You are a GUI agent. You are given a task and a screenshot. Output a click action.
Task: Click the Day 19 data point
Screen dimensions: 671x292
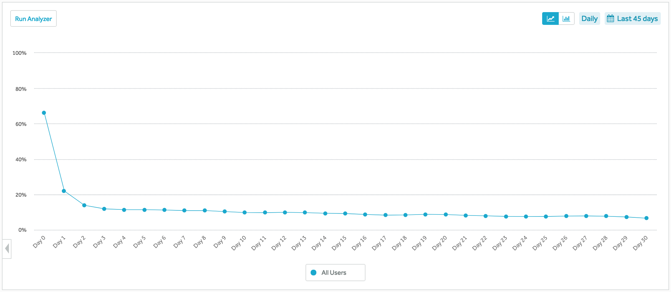click(x=425, y=215)
